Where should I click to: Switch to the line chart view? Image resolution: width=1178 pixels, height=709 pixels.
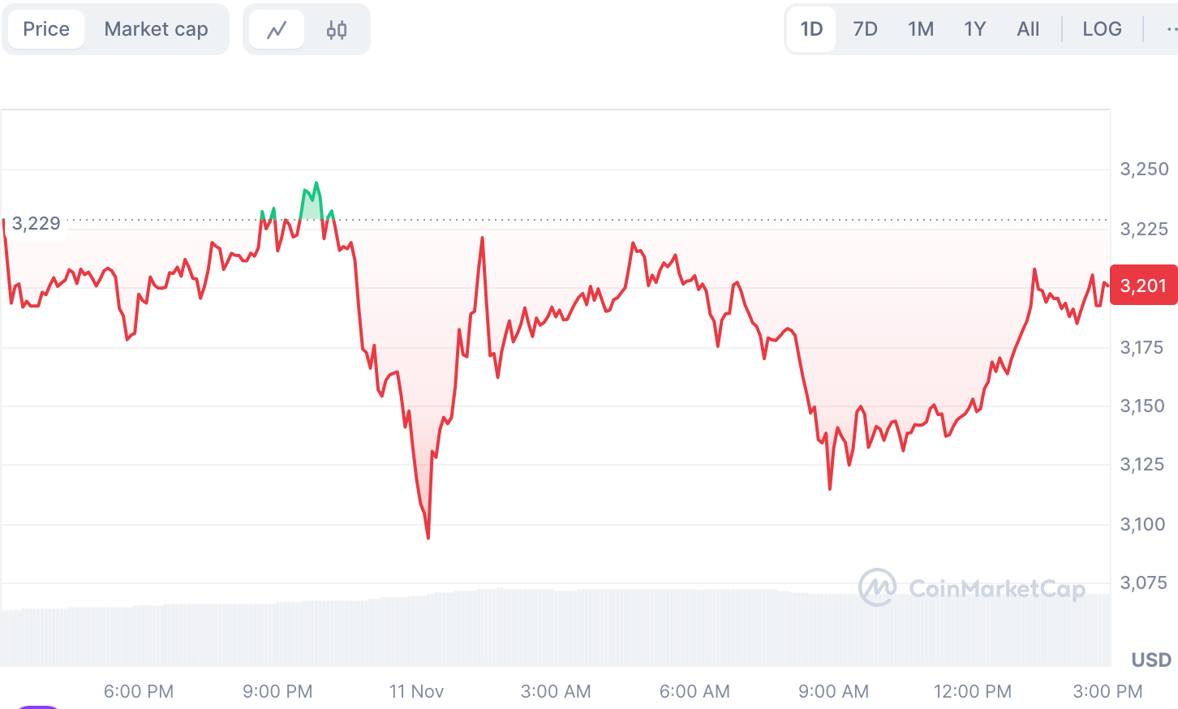click(277, 30)
